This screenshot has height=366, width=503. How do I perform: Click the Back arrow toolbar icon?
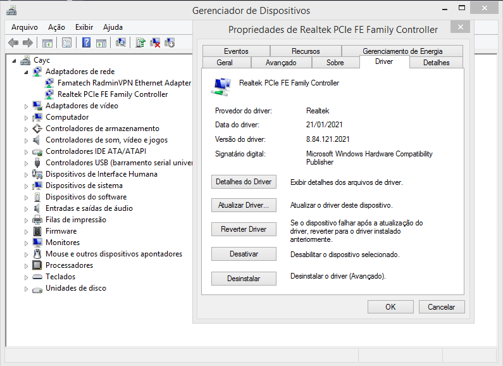[x=13, y=42]
